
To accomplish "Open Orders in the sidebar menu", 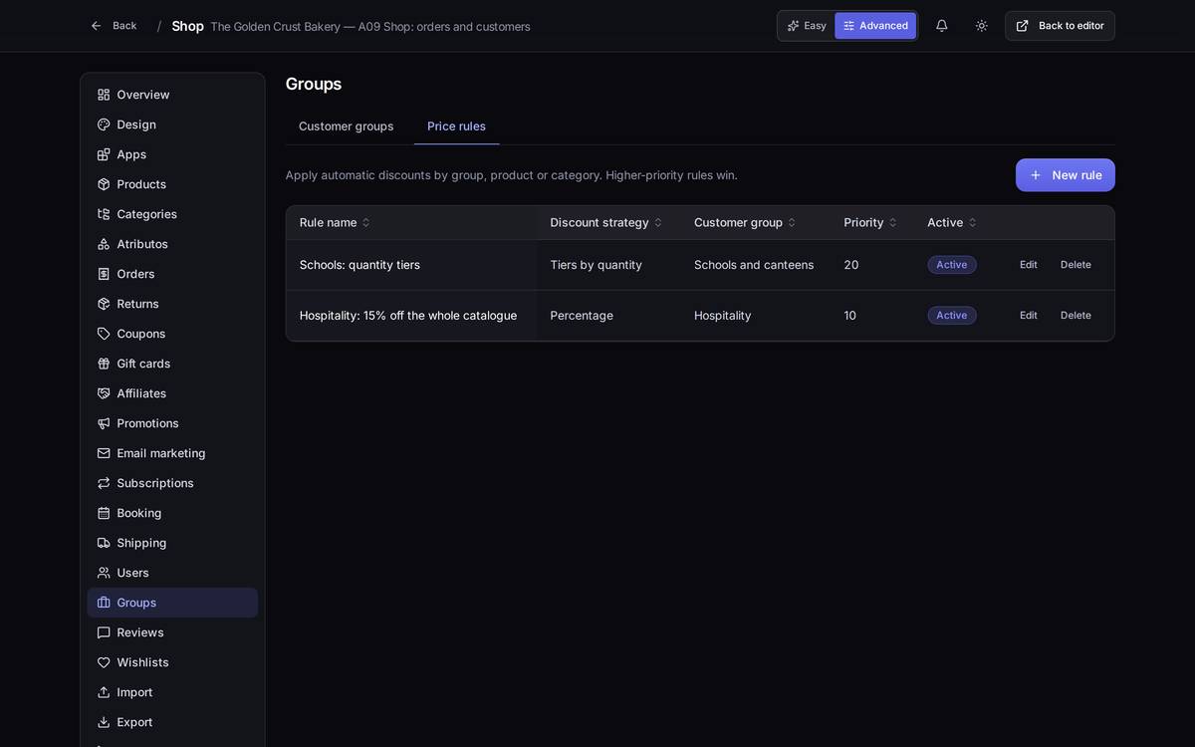I will 172,274.
